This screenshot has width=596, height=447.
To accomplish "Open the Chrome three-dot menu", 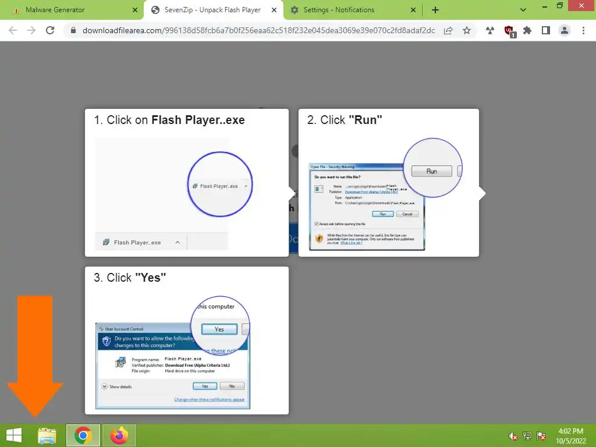I will coord(583,30).
